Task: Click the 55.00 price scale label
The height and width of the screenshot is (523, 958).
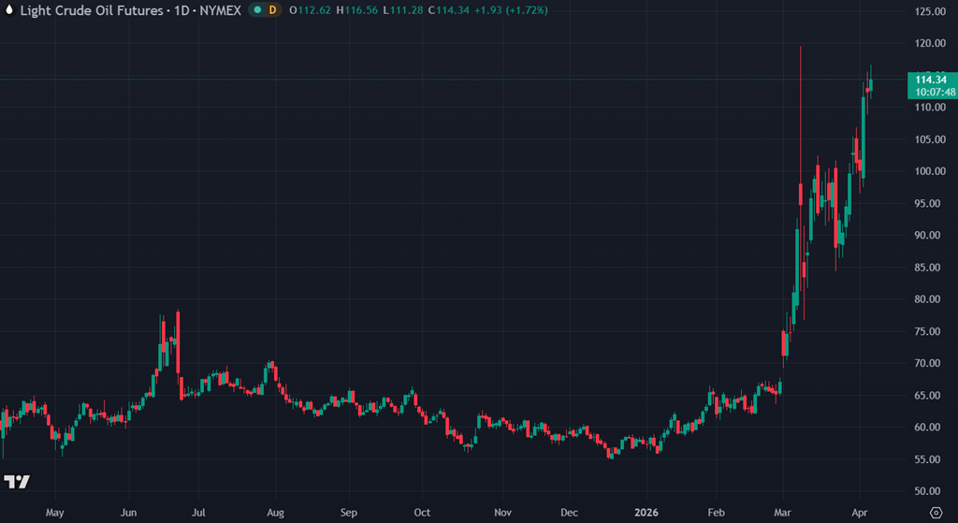Action: coord(929,459)
